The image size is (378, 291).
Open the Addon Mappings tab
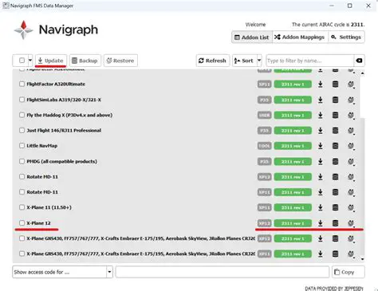(301, 37)
